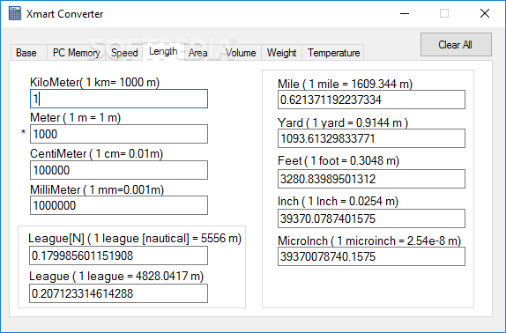Click the MicroInch input field
The height and width of the screenshot is (333, 506).
tap(371, 256)
